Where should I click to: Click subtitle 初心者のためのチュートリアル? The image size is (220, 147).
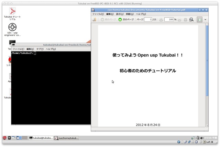(147, 71)
